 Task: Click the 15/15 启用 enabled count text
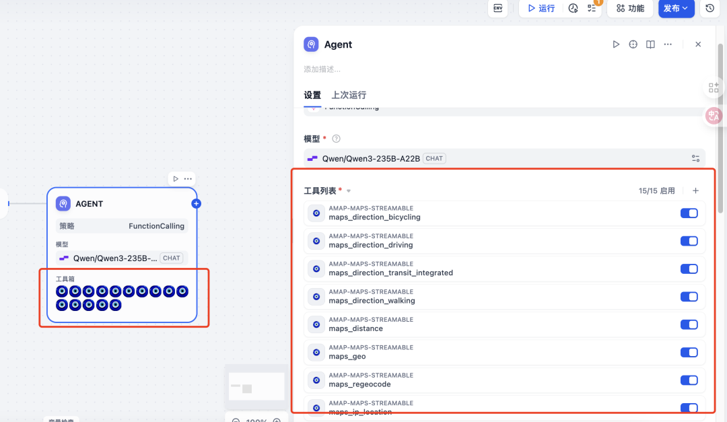point(656,190)
